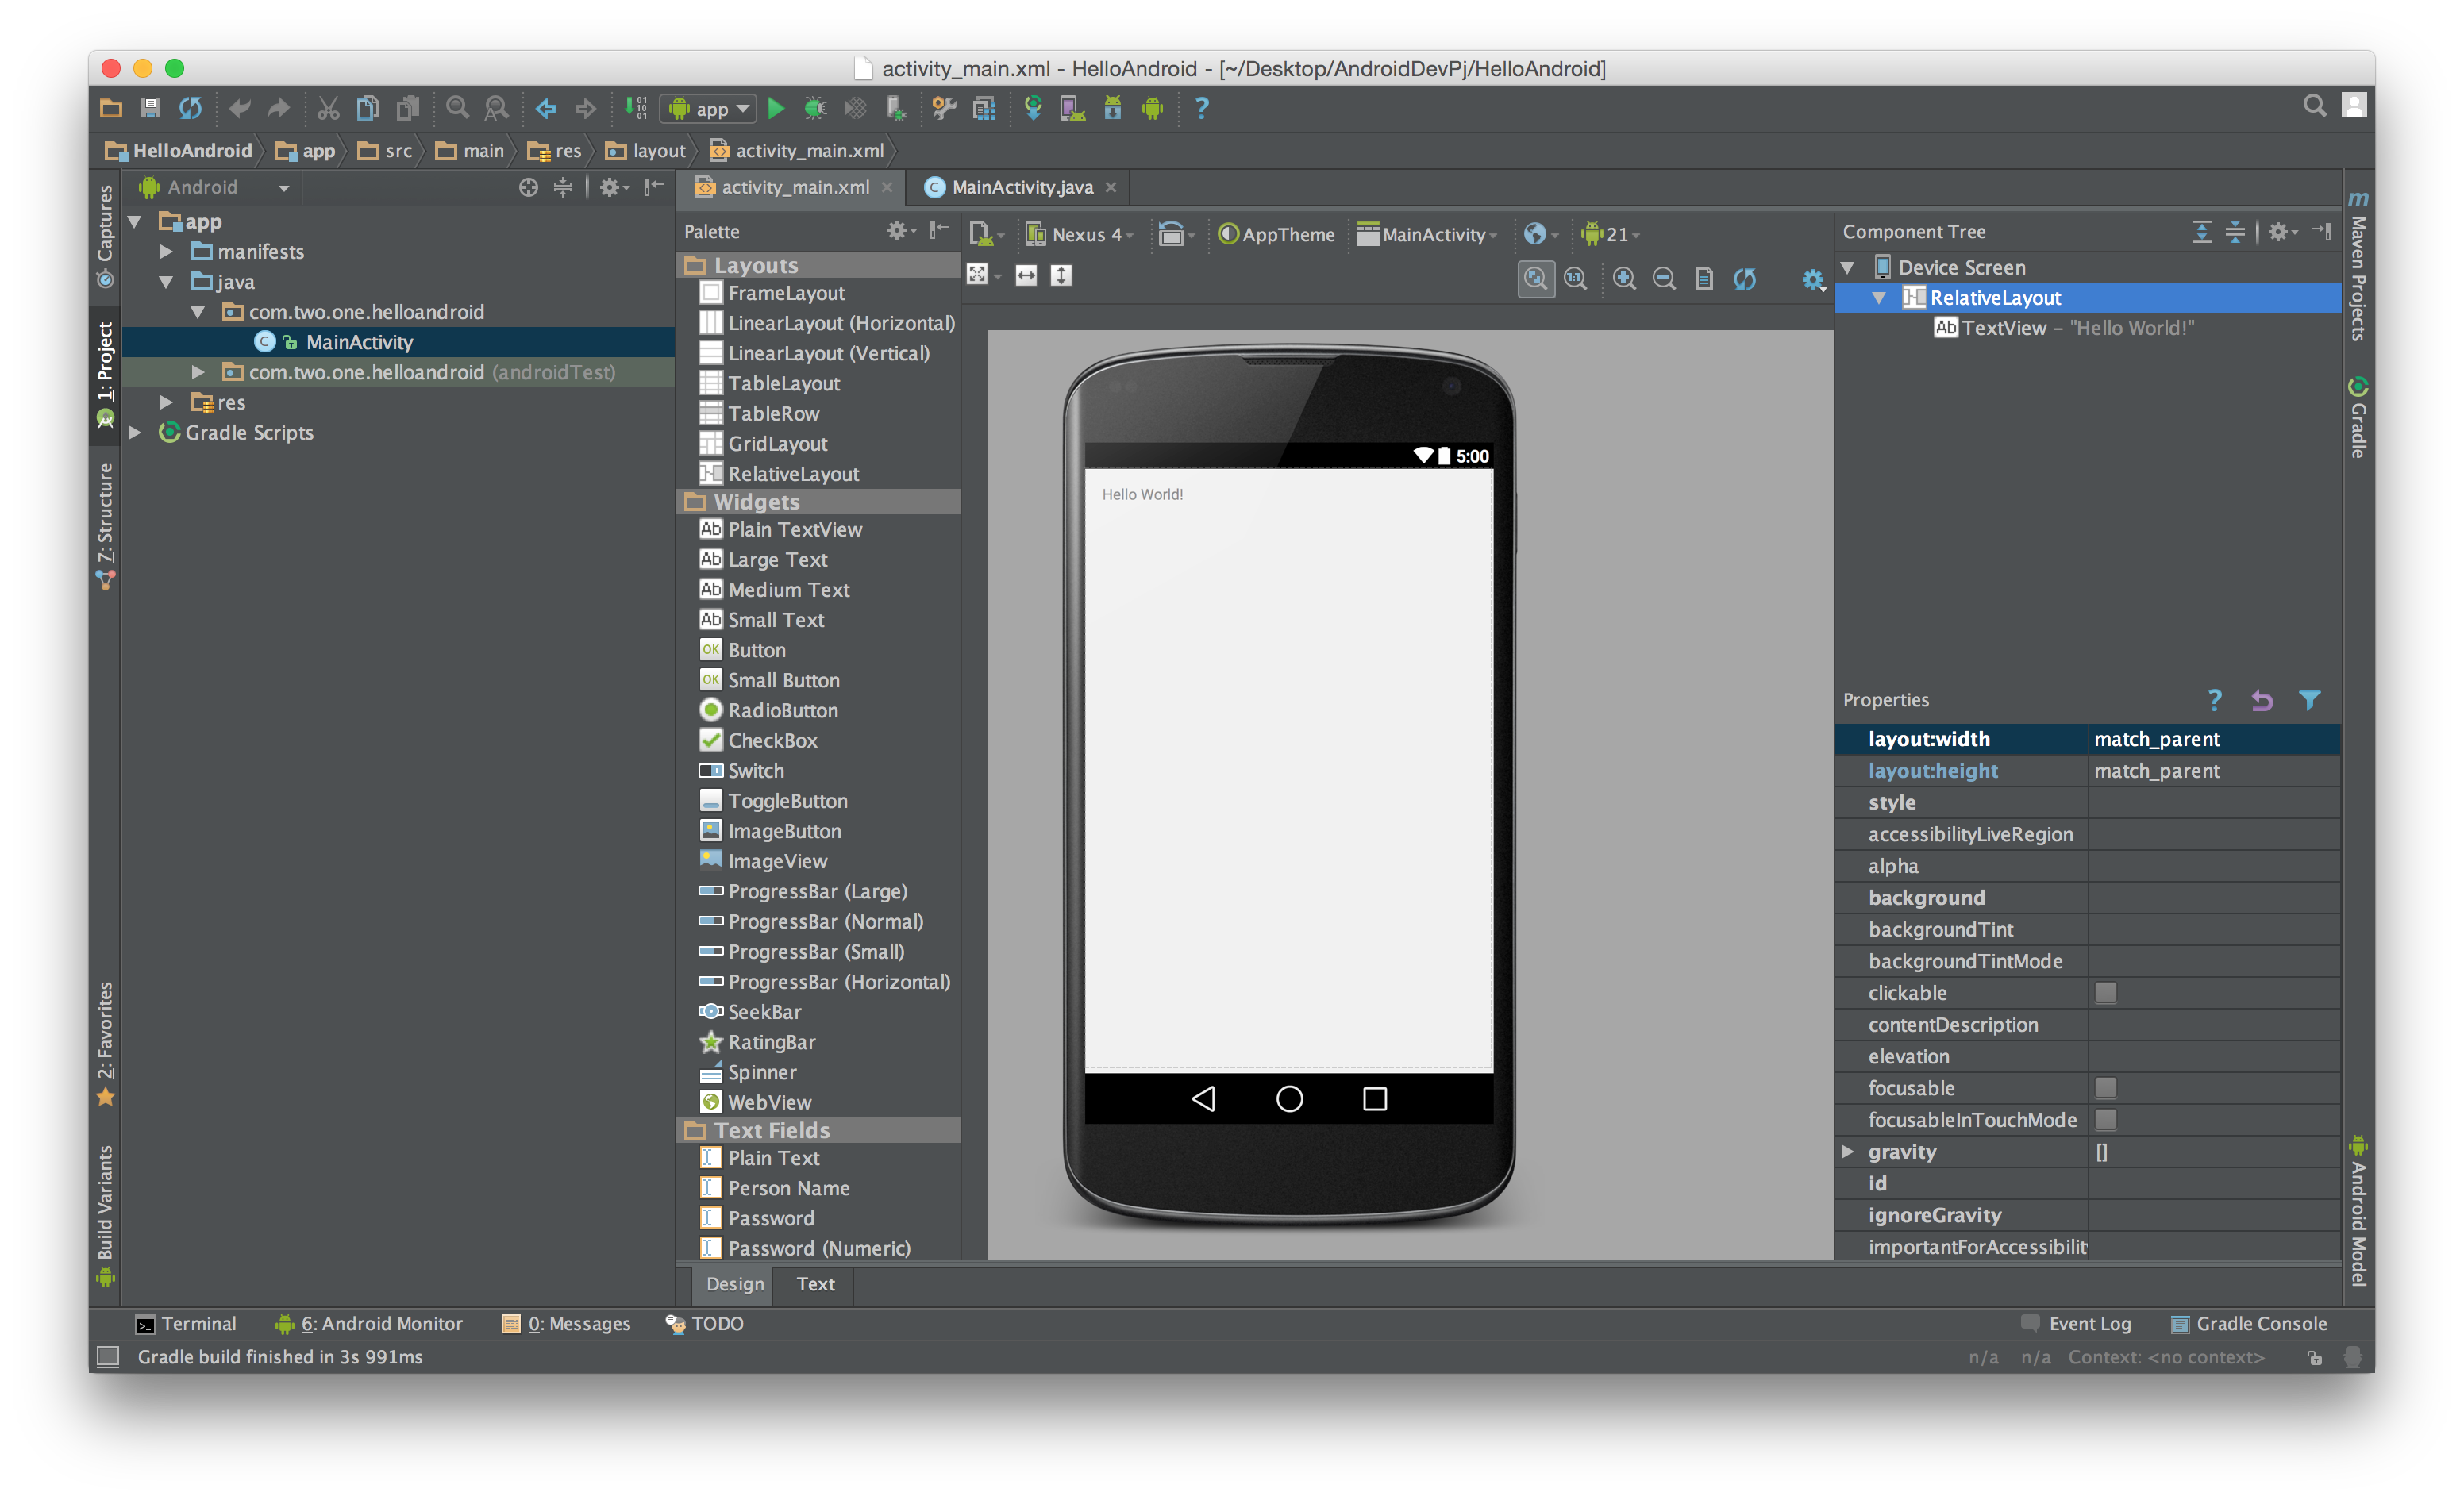Click the Sync project refresh icon
Image resolution: width=2464 pixels, height=1500 pixels.
[190, 108]
